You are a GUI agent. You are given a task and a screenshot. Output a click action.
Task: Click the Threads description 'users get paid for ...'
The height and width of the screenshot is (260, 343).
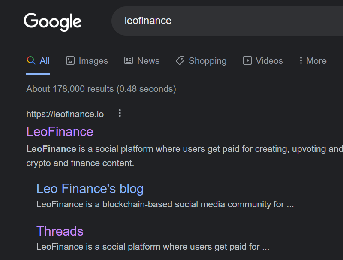[x=153, y=247]
